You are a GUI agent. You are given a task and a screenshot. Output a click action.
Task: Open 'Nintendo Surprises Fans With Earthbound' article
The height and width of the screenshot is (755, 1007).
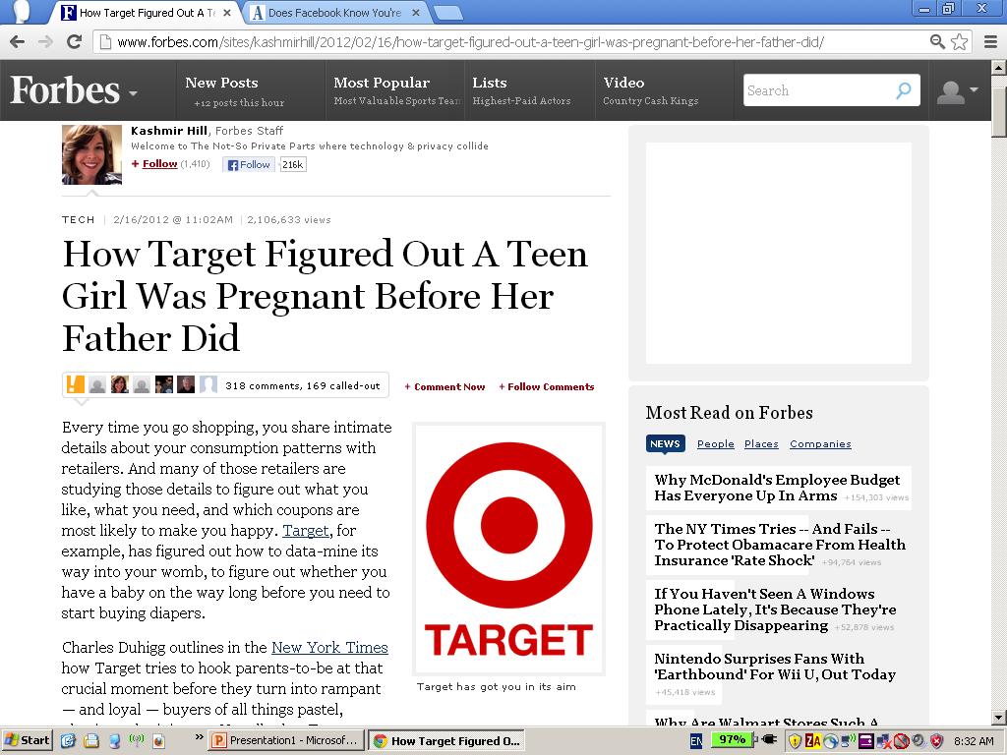coord(775,667)
